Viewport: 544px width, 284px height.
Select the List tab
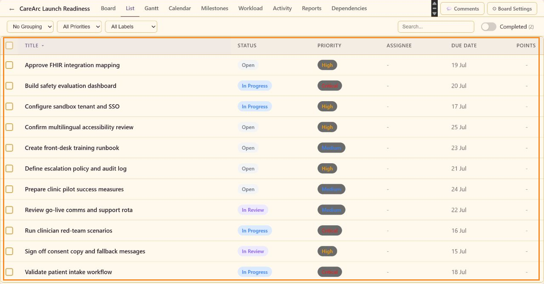click(130, 9)
